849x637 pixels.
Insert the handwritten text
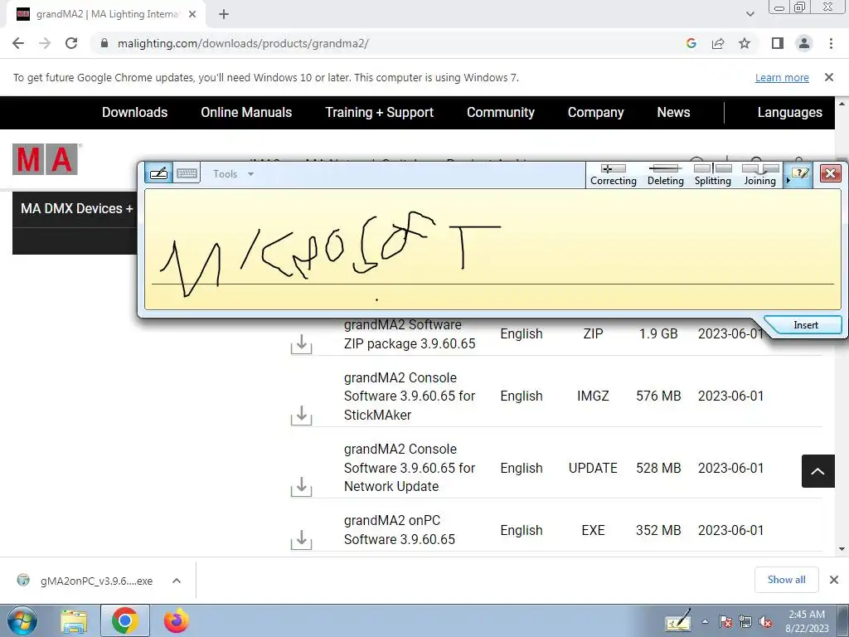tap(805, 325)
